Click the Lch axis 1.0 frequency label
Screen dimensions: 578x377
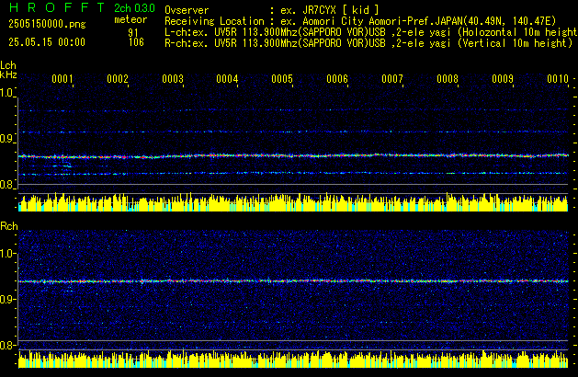(7, 93)
